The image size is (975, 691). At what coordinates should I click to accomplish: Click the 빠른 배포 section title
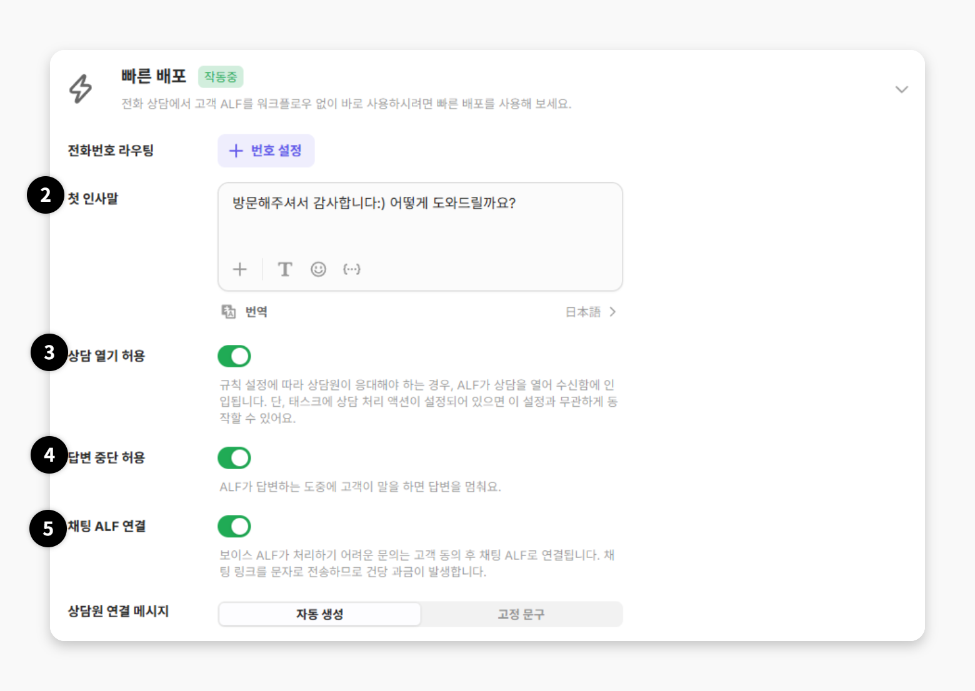pyautogui.click(x=154, y=76)
